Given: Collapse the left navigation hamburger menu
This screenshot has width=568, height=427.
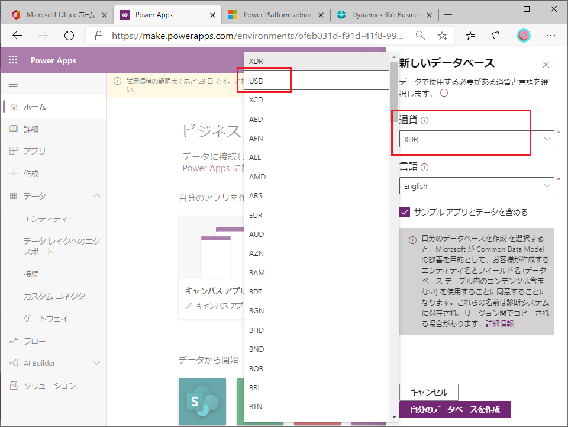Looking at the screenshot, I should pos(14,85).
